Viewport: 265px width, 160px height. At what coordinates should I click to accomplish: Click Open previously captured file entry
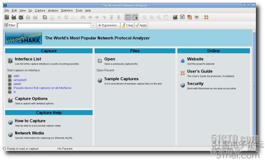[110, 59]
